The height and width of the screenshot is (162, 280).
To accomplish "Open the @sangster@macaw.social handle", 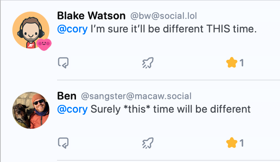I will click(136, 96).
